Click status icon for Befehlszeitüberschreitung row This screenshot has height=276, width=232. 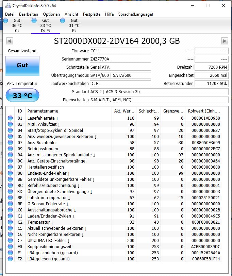point(10,185)
